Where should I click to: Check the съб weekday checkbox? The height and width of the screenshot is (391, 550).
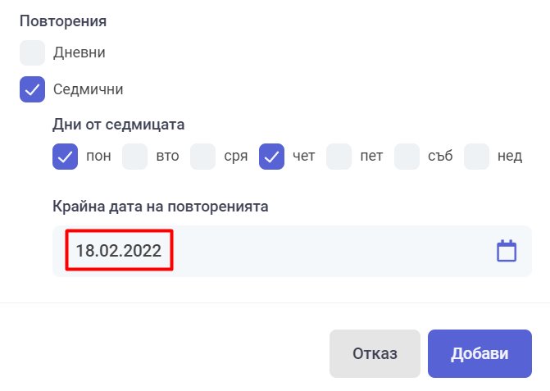(x=407, y=157)
